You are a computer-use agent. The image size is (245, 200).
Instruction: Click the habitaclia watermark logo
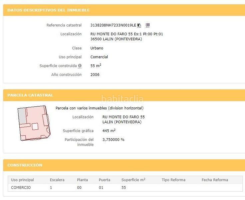pos(122,99)
